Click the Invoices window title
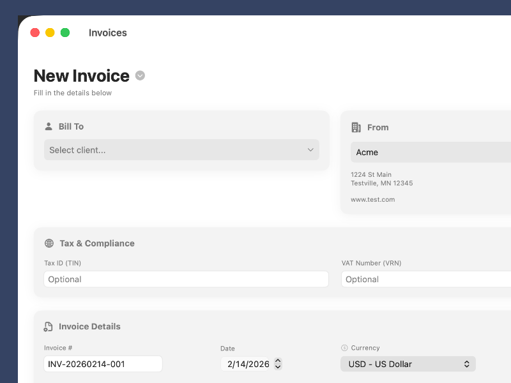Screen dimensions: 511x383 [107, 33]
